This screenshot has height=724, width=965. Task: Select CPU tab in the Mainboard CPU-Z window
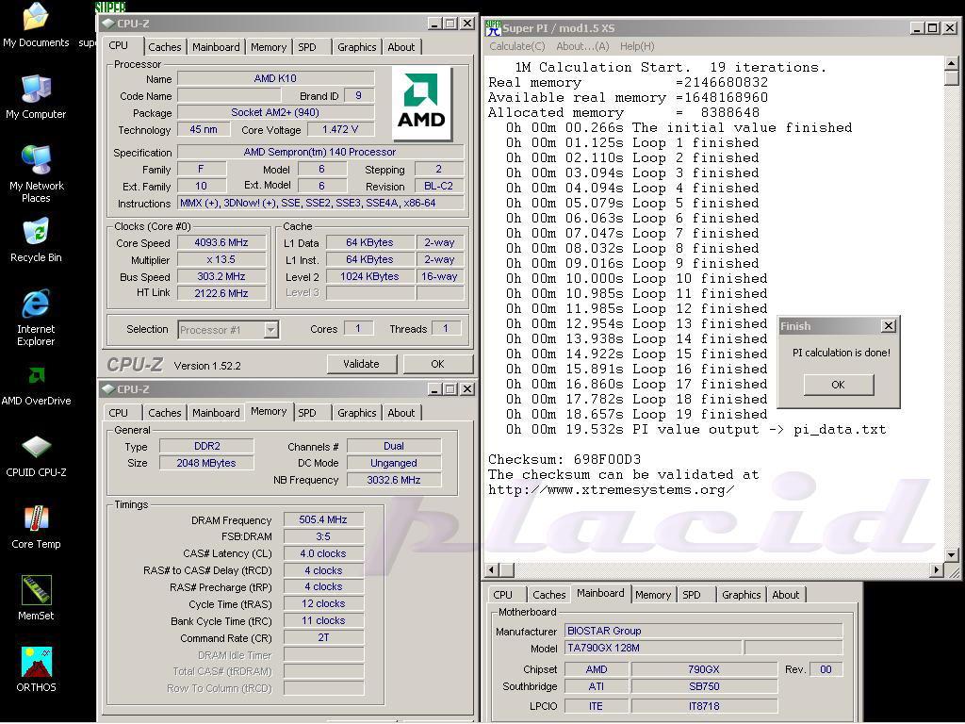click(x=503, y=595)
